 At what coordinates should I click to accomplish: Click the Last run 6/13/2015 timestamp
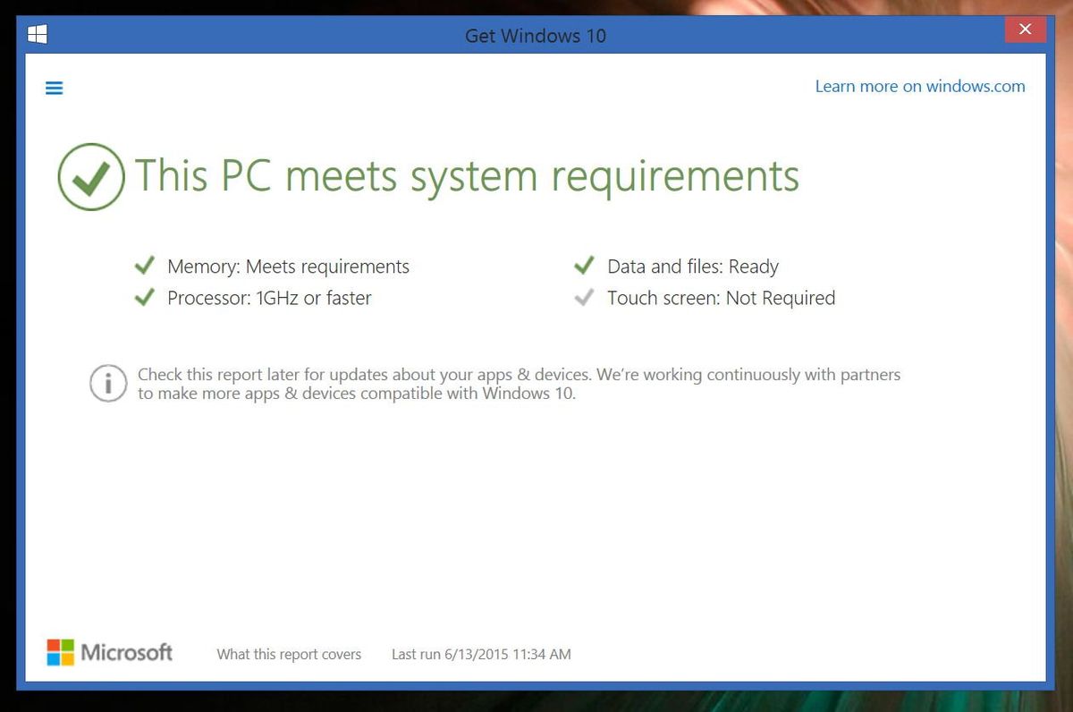coord(481,654)
